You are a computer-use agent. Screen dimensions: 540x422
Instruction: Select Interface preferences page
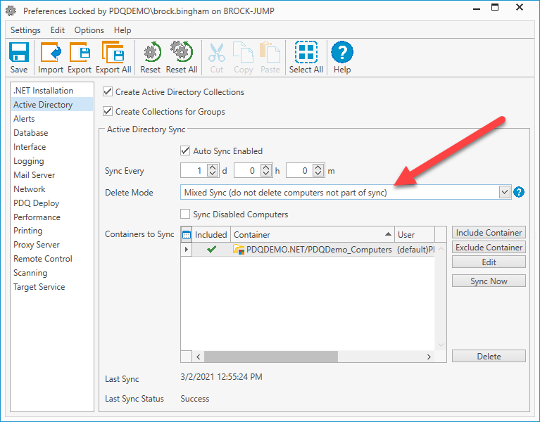[51, 147]
